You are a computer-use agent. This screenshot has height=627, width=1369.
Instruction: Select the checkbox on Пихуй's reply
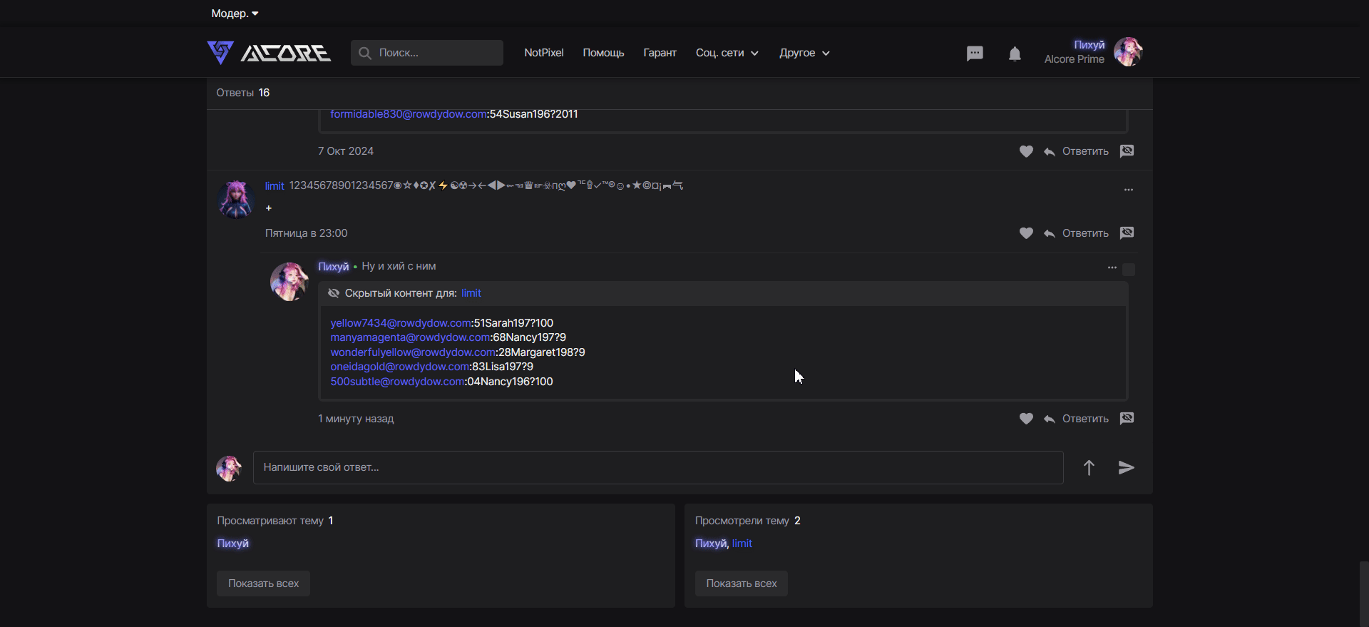click(x=1129, y=270)
